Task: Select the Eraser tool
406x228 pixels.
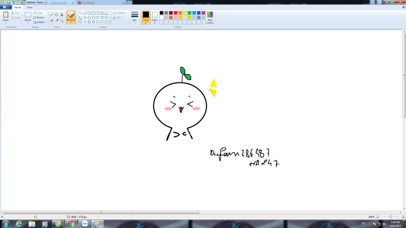Action: pos(52,21)
